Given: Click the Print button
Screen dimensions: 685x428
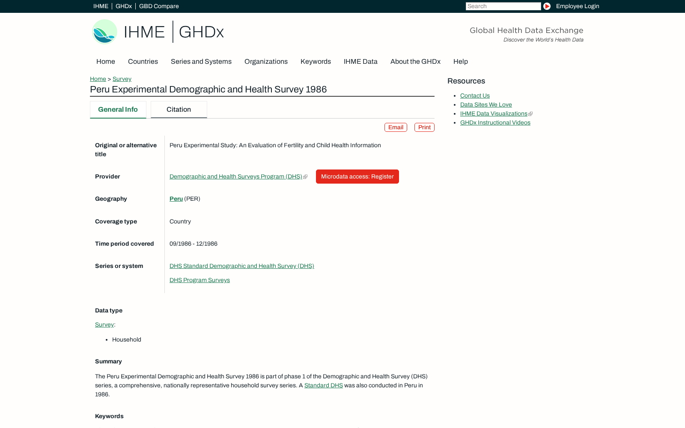Looking at the screenshot, I should coord(424,127).
